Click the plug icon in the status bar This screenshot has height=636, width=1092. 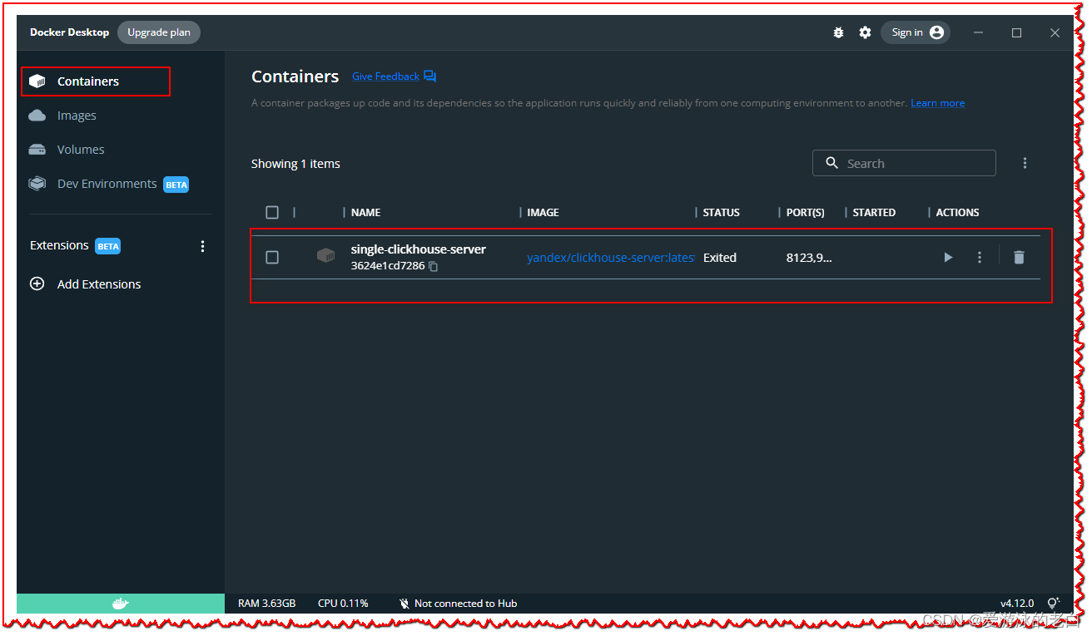tap(404, 604)
